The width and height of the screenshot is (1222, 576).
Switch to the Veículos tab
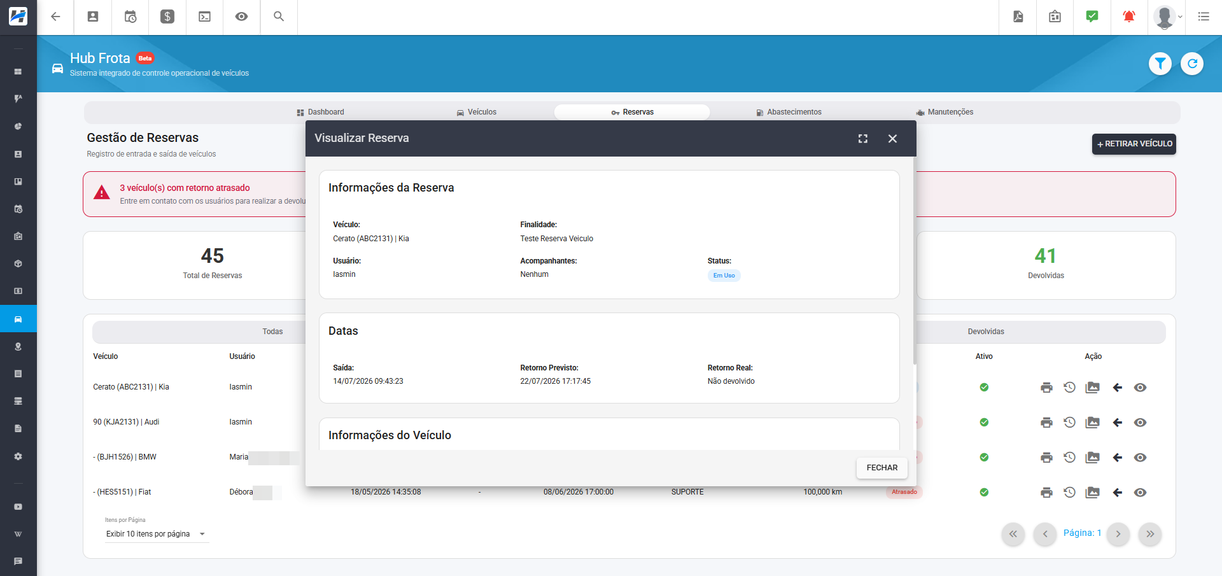pos(476,112)
